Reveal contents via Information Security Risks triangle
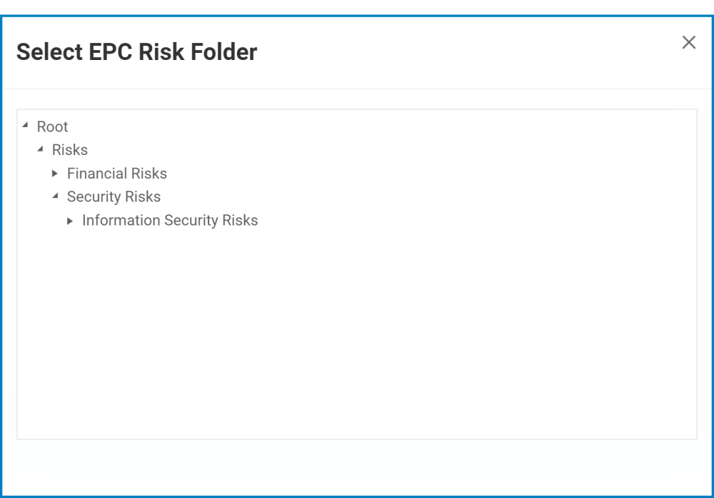The image size is (714, 498). pos(71,221)
